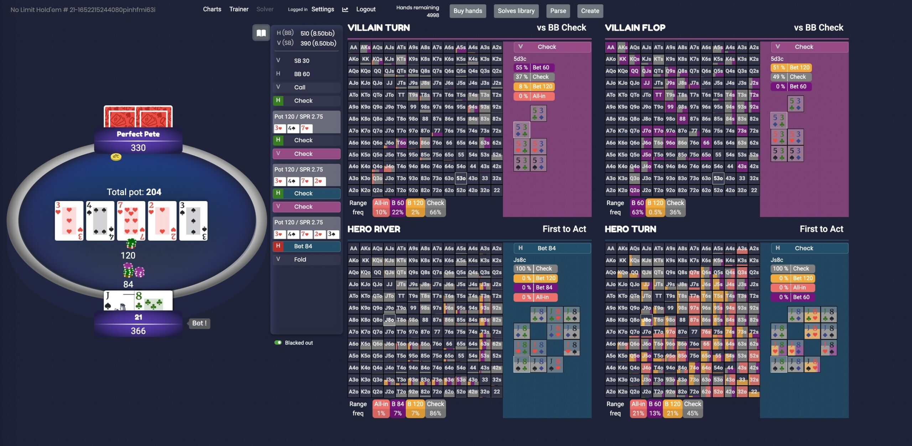Click the Parse button
Image resolution: width=912 pixels, height=446 pixels.
tap(558, 11)
